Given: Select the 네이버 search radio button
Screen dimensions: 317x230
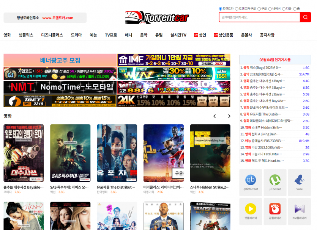Looking at the screenshot, I should tap(270, 9).
